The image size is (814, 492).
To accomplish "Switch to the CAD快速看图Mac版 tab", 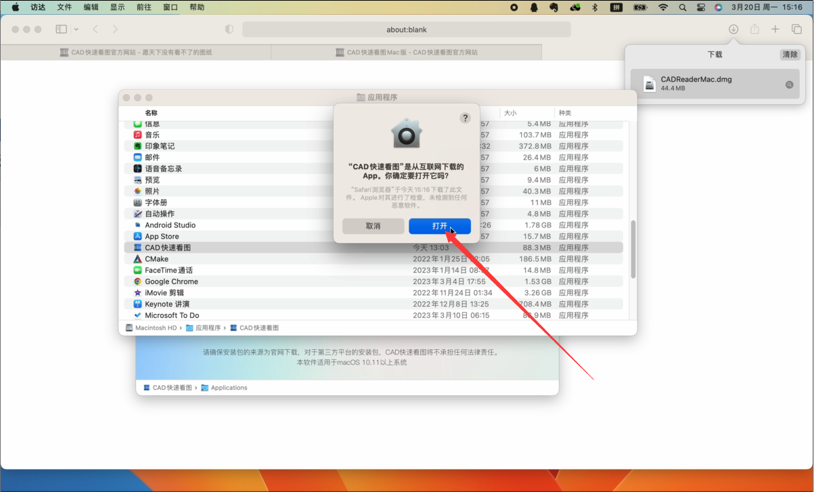I will tap(407, 52).
